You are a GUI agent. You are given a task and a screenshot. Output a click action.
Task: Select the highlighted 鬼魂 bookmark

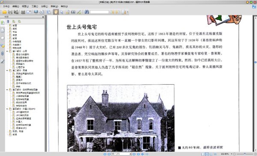coord(18,77)
